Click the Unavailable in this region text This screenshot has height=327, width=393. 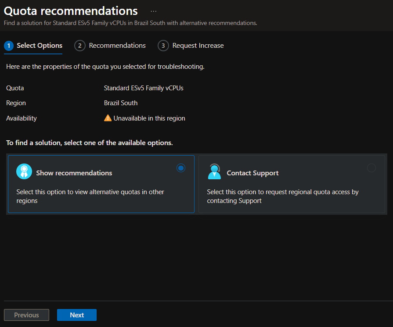coord(149,118)
